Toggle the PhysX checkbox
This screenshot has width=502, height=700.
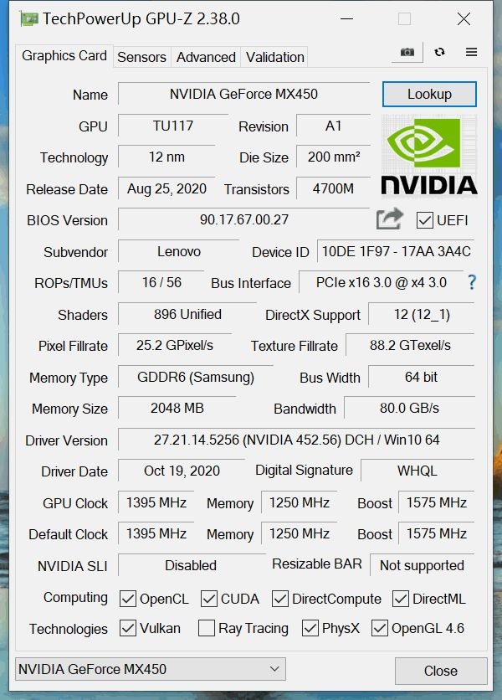point(310,628)
